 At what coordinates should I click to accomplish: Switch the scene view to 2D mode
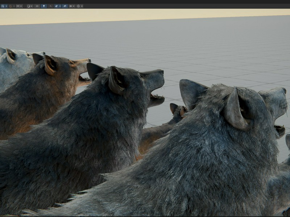click(x=37, y=6)
